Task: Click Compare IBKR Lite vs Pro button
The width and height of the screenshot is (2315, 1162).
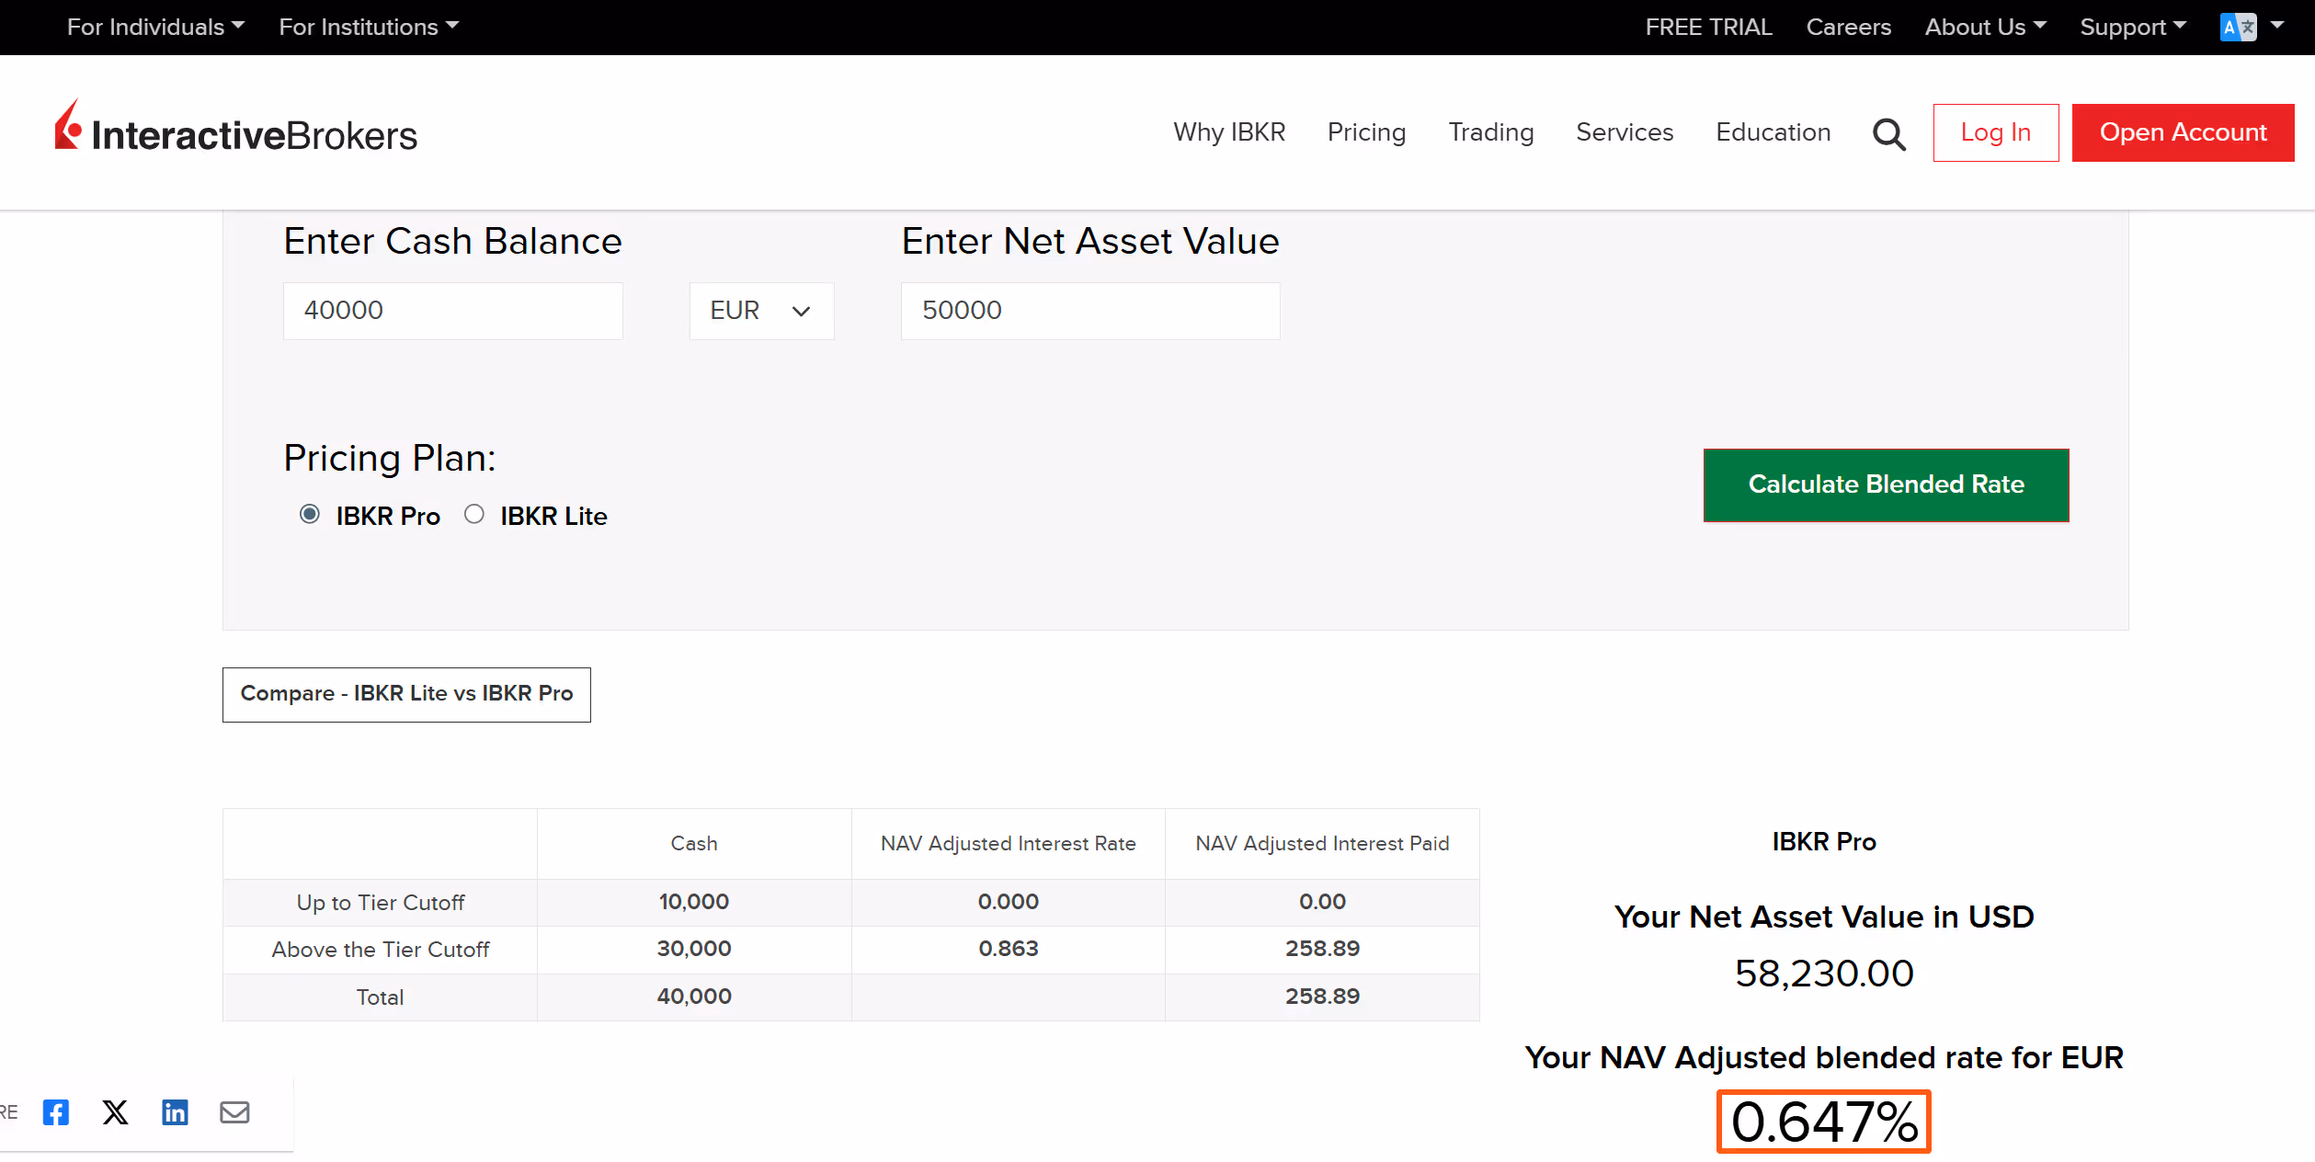Action: coord(406,694)
